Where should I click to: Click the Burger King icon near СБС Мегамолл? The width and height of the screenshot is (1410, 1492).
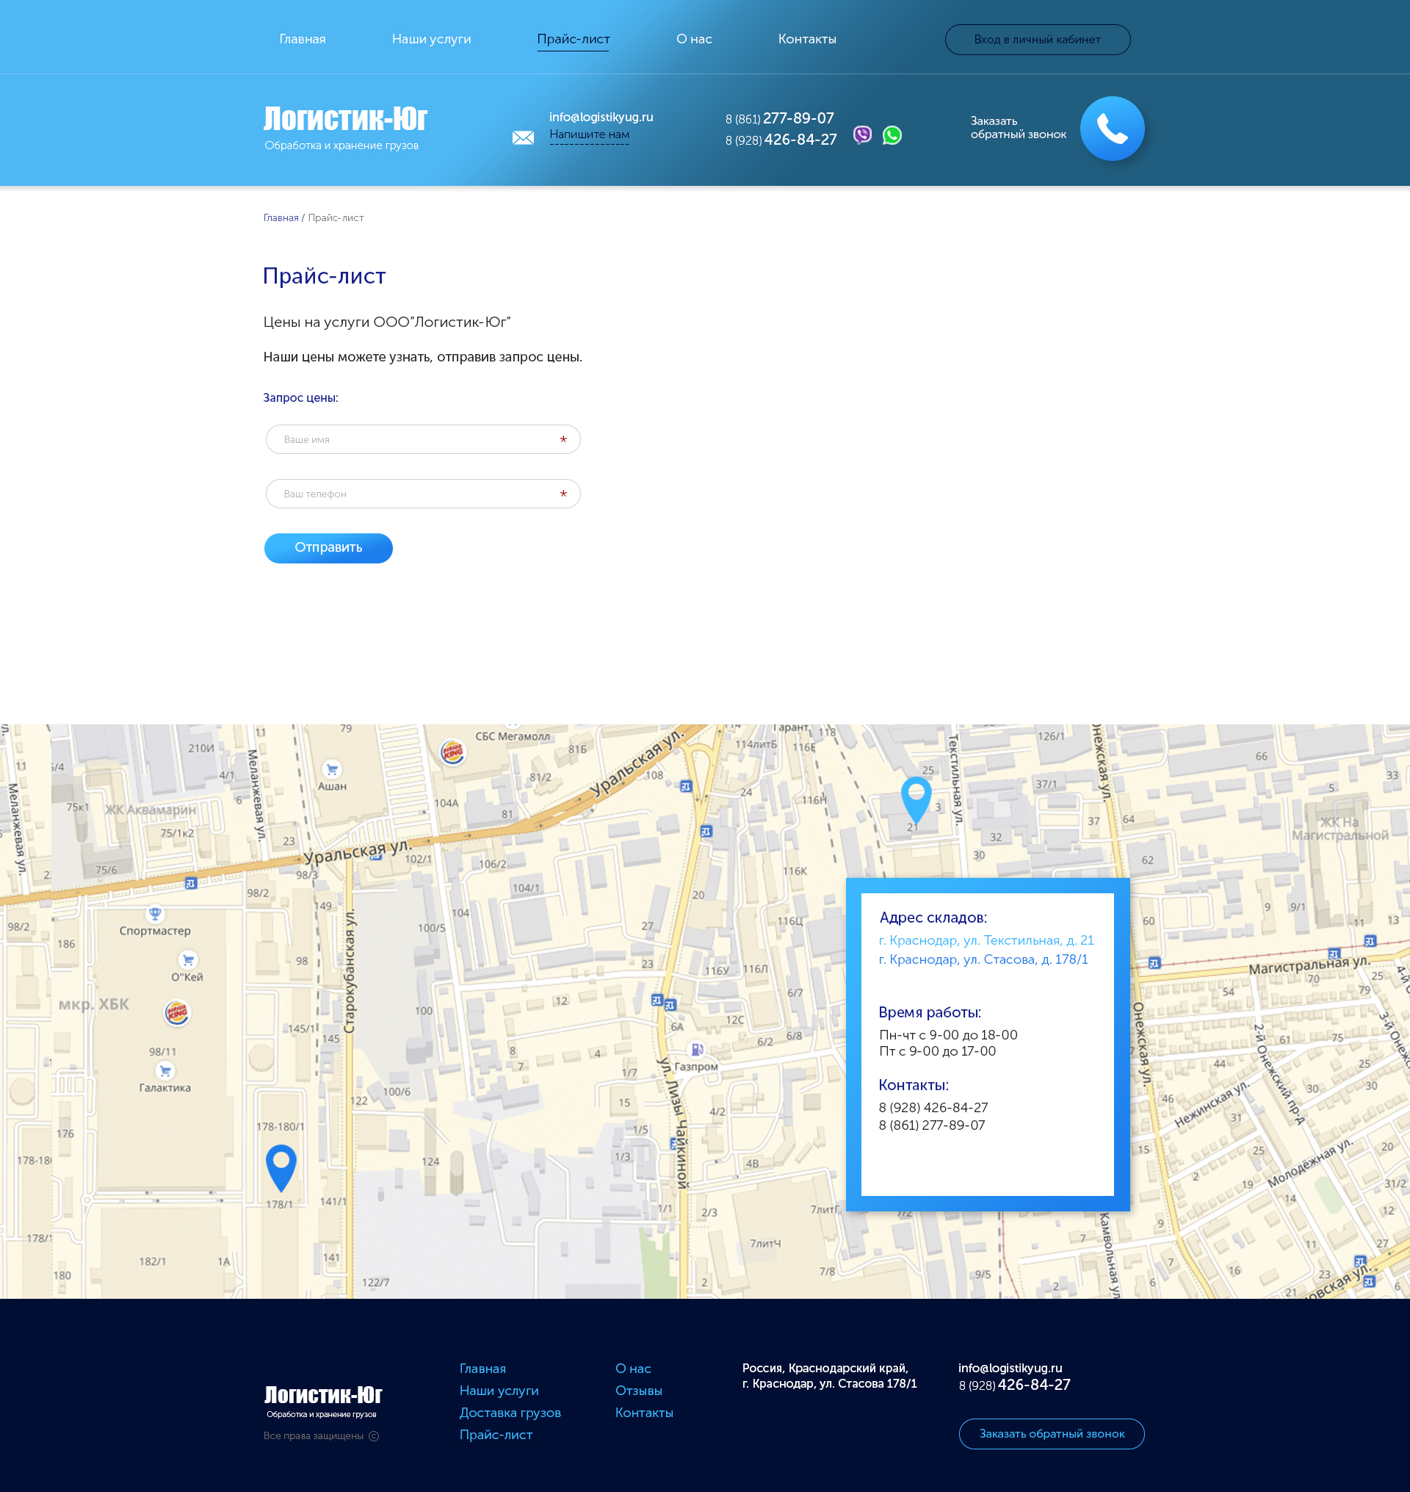click(x=452, y=752)
